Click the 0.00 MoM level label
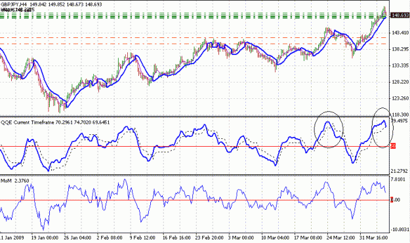The height and width of the screenshot is (243, 410). click(396, 200)
